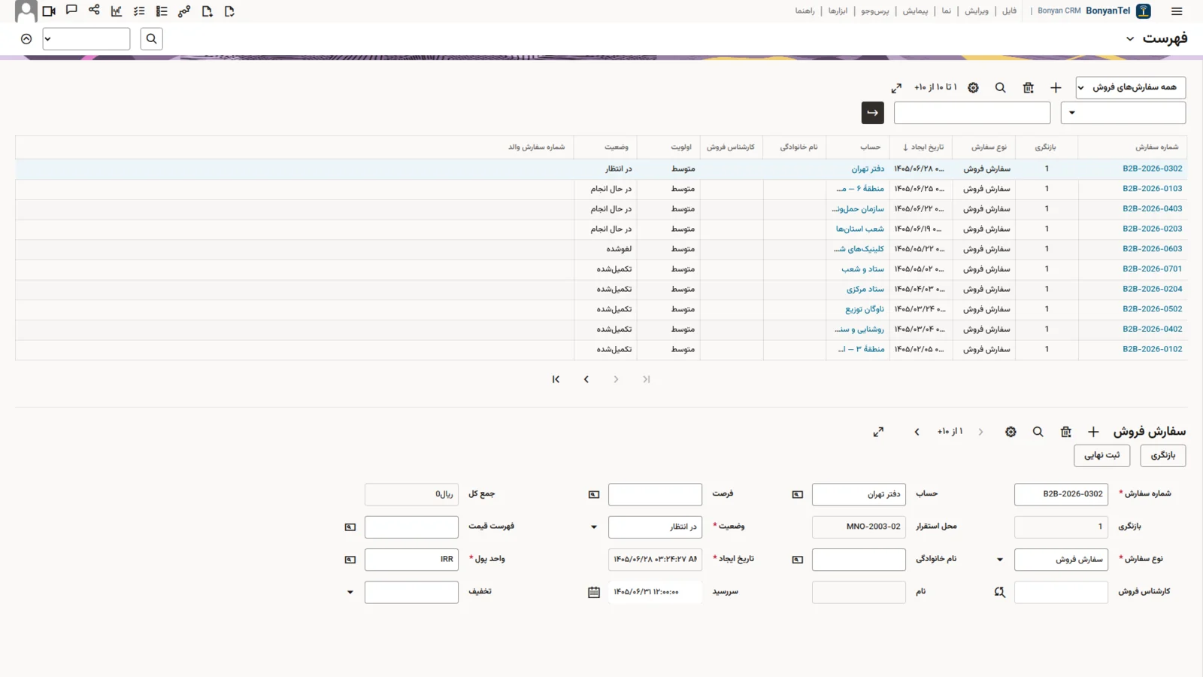1203x677 pixels.
Task: Open the ویرایش menu
Action: 977,11
